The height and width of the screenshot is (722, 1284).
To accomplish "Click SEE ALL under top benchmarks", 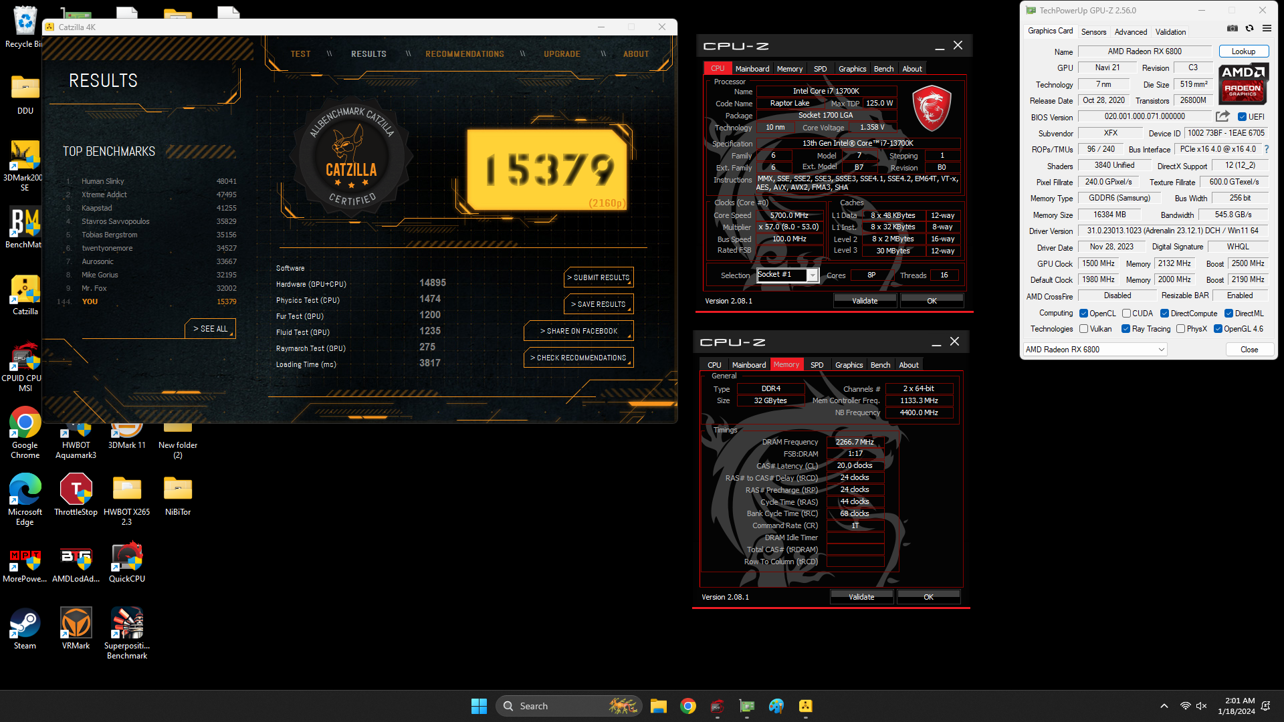I will coord(210,329).
